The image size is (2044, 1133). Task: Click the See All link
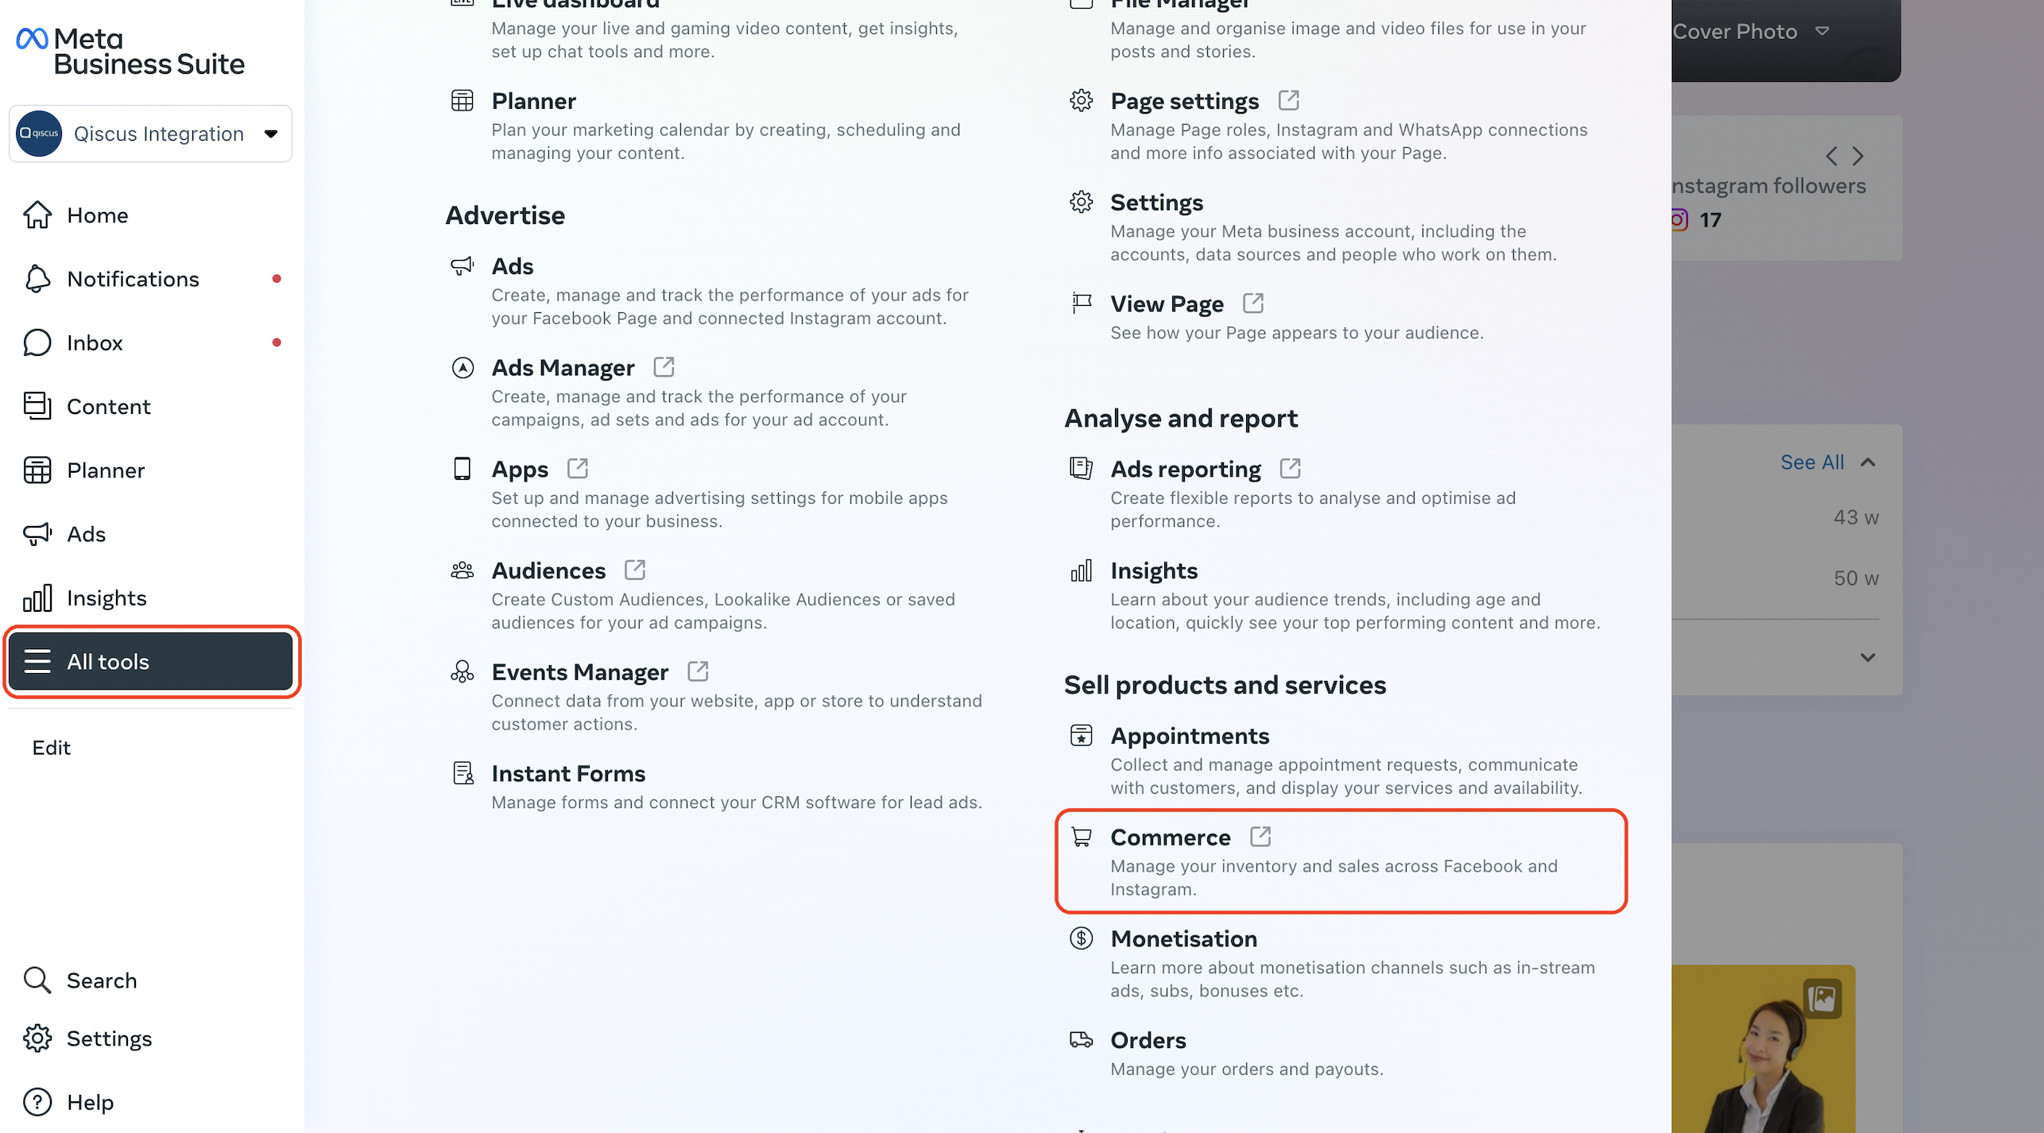point(1811,462)
